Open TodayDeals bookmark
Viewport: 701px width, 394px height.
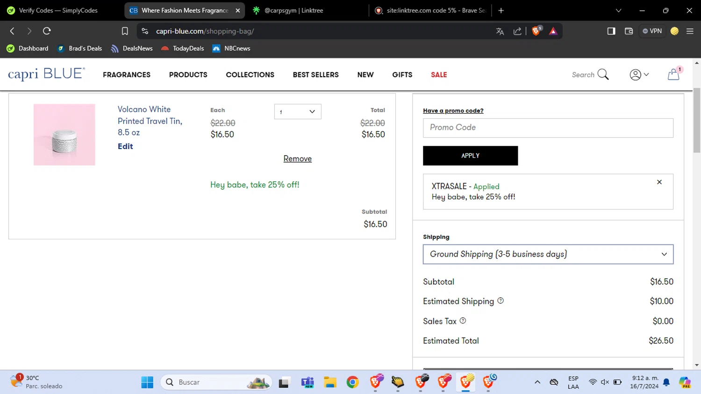pos(183,48)
